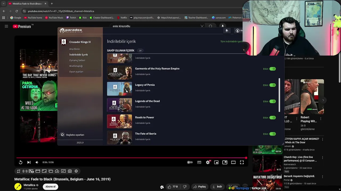
Task: Reload the current browser page
Action: [17, 11]
